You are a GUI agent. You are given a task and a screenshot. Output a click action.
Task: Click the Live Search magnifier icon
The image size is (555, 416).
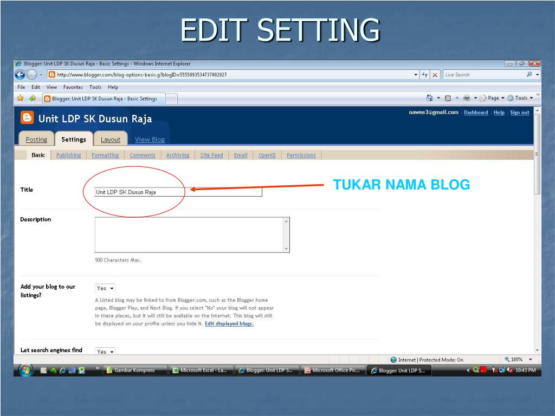coord(529,74)
